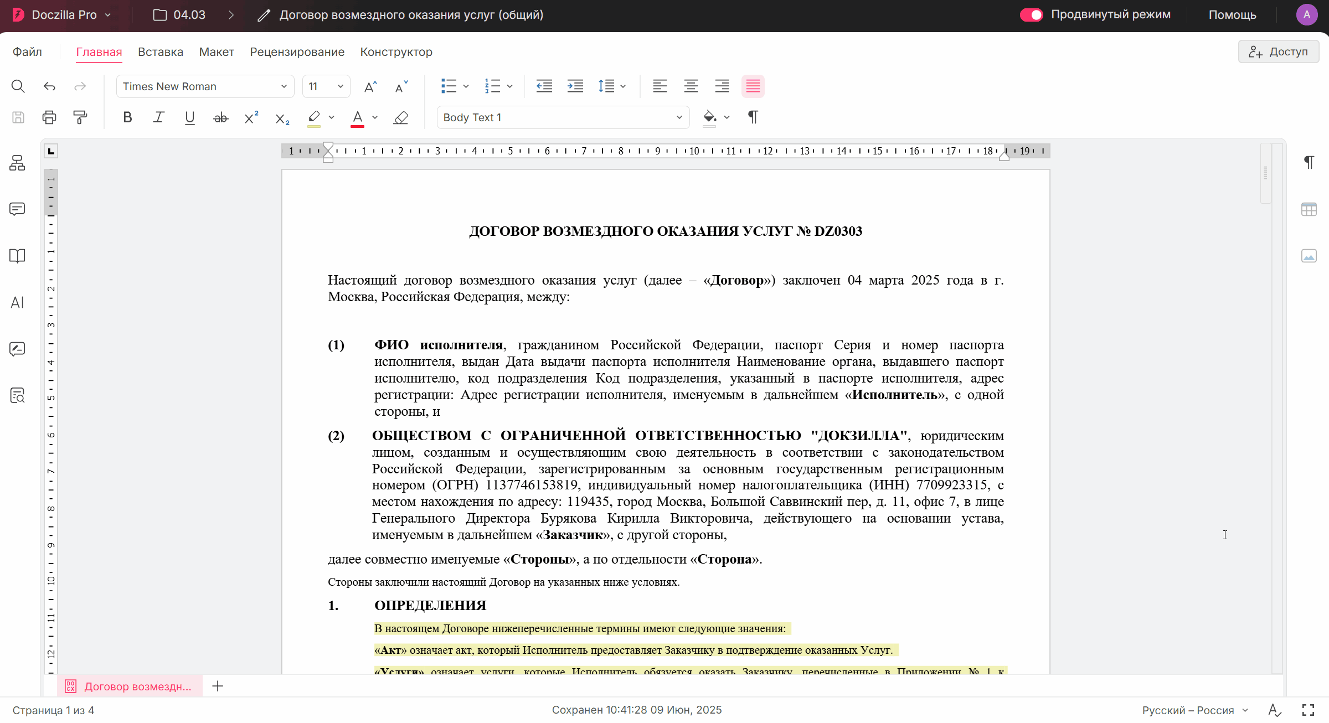Open AI assistant in left sidebar
This screenshot has width=1329, height=723.
(x=17, y=303)
